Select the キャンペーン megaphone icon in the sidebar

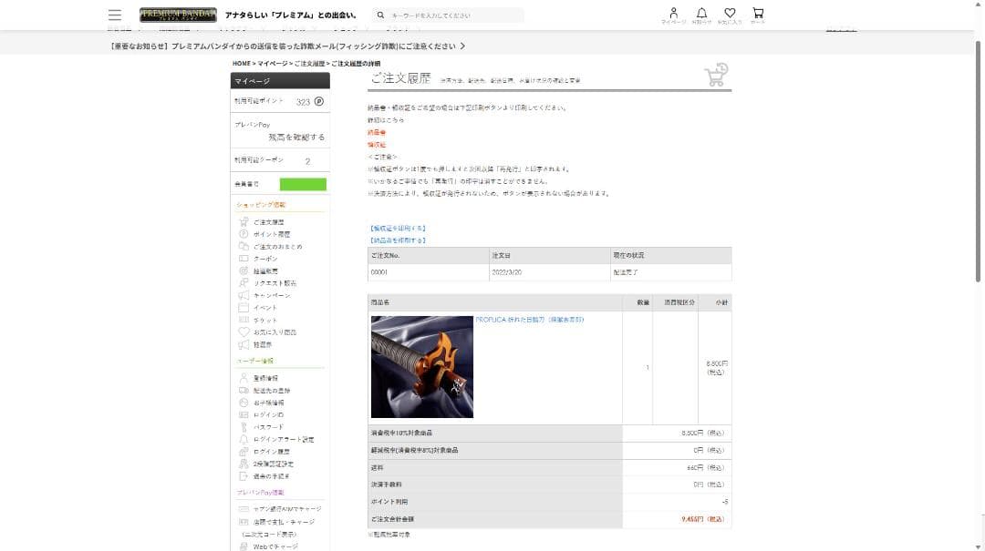242,295
